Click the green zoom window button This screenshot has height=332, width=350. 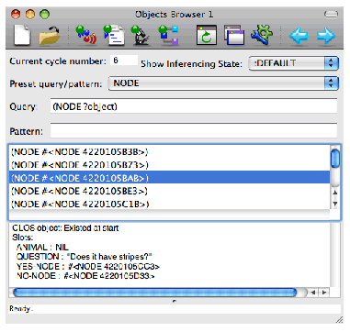44,14
